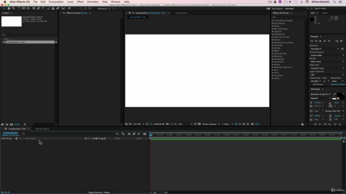Select the Puppet Pin tool
Image resolution: width=346 pixels, height=194 pixels.
click(69, 9)
